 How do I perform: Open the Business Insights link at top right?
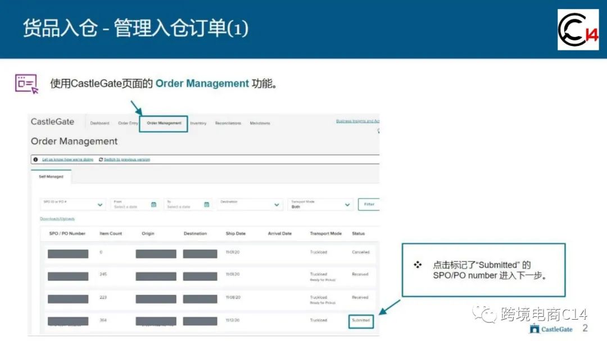pos(357,121)
